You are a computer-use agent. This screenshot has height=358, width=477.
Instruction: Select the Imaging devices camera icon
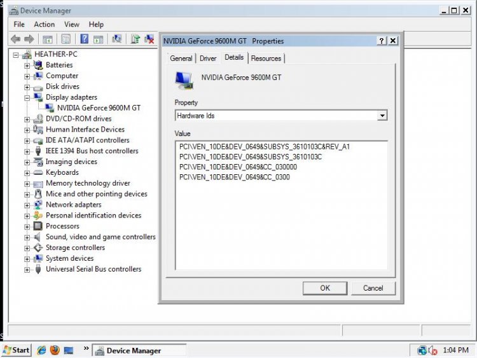[38, 162]
